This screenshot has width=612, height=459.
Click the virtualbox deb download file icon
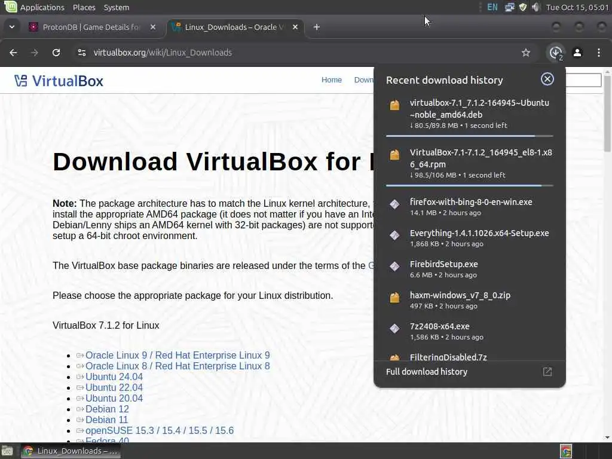(394, 105)
